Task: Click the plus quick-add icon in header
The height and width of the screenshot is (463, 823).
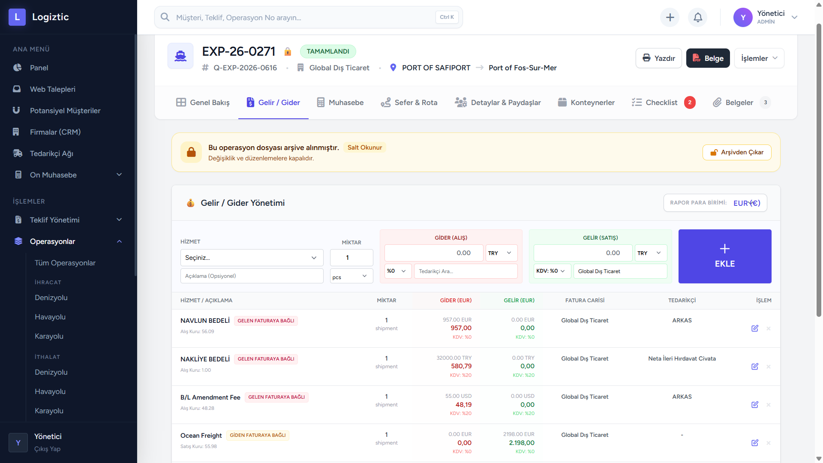Action: [670, 18]
